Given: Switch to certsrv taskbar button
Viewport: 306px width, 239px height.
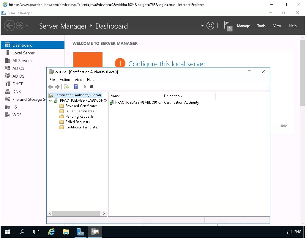Looking at the screenshot, I should 95,232.
